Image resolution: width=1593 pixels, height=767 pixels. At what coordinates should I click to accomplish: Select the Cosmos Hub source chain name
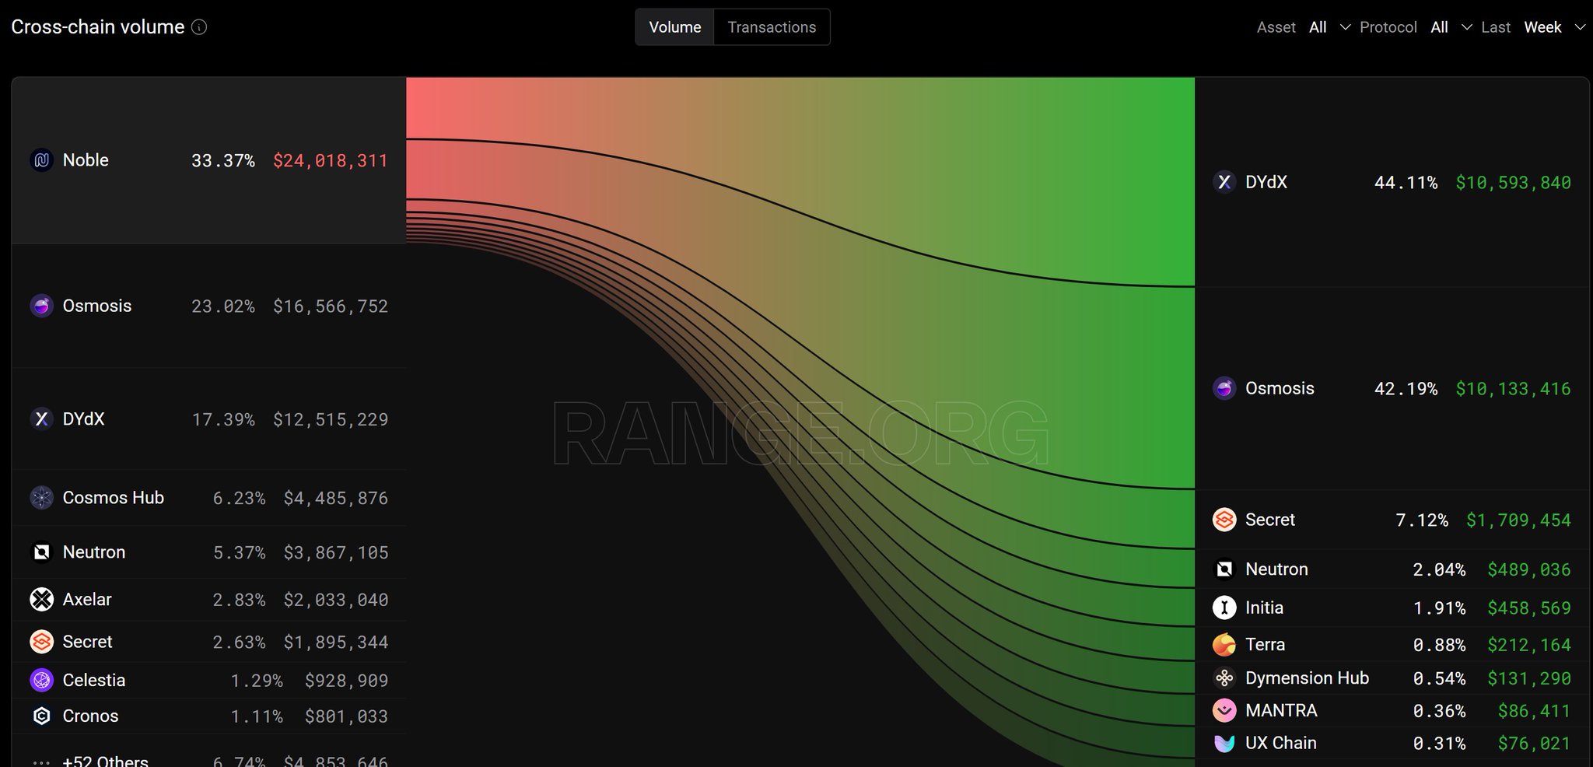[x=114, y=498]
